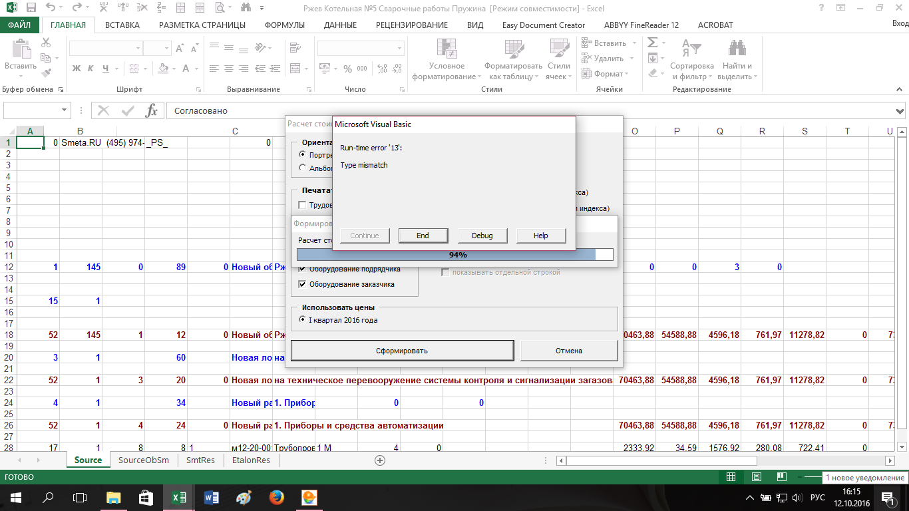Click Help in the error dialog
909x511 pixels.
point(541,236)
